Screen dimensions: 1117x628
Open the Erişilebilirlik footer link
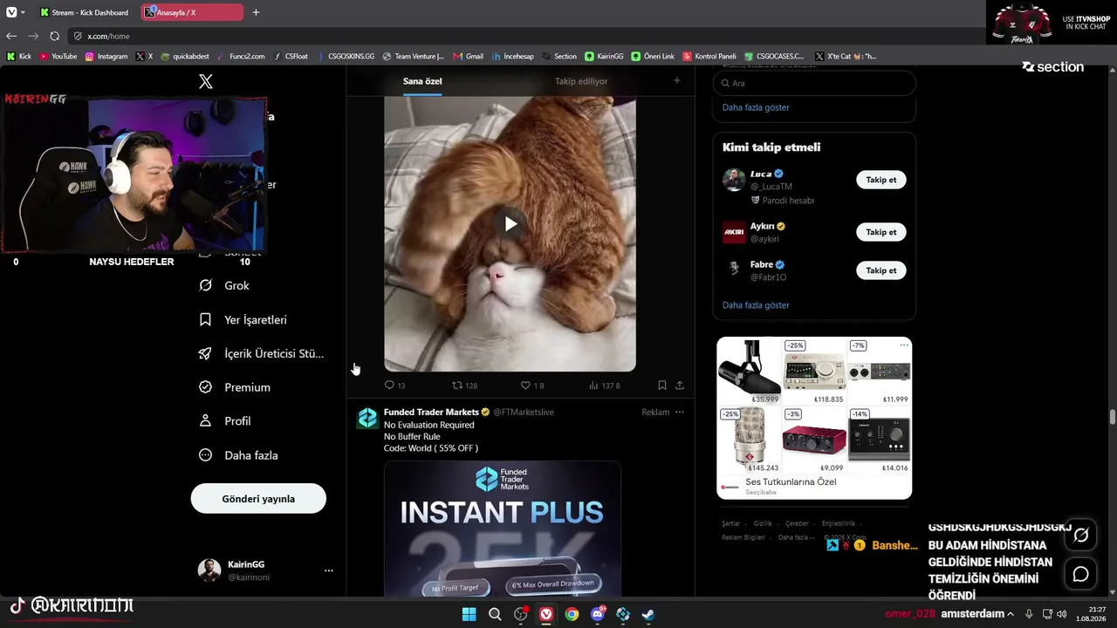click(839, 523)
